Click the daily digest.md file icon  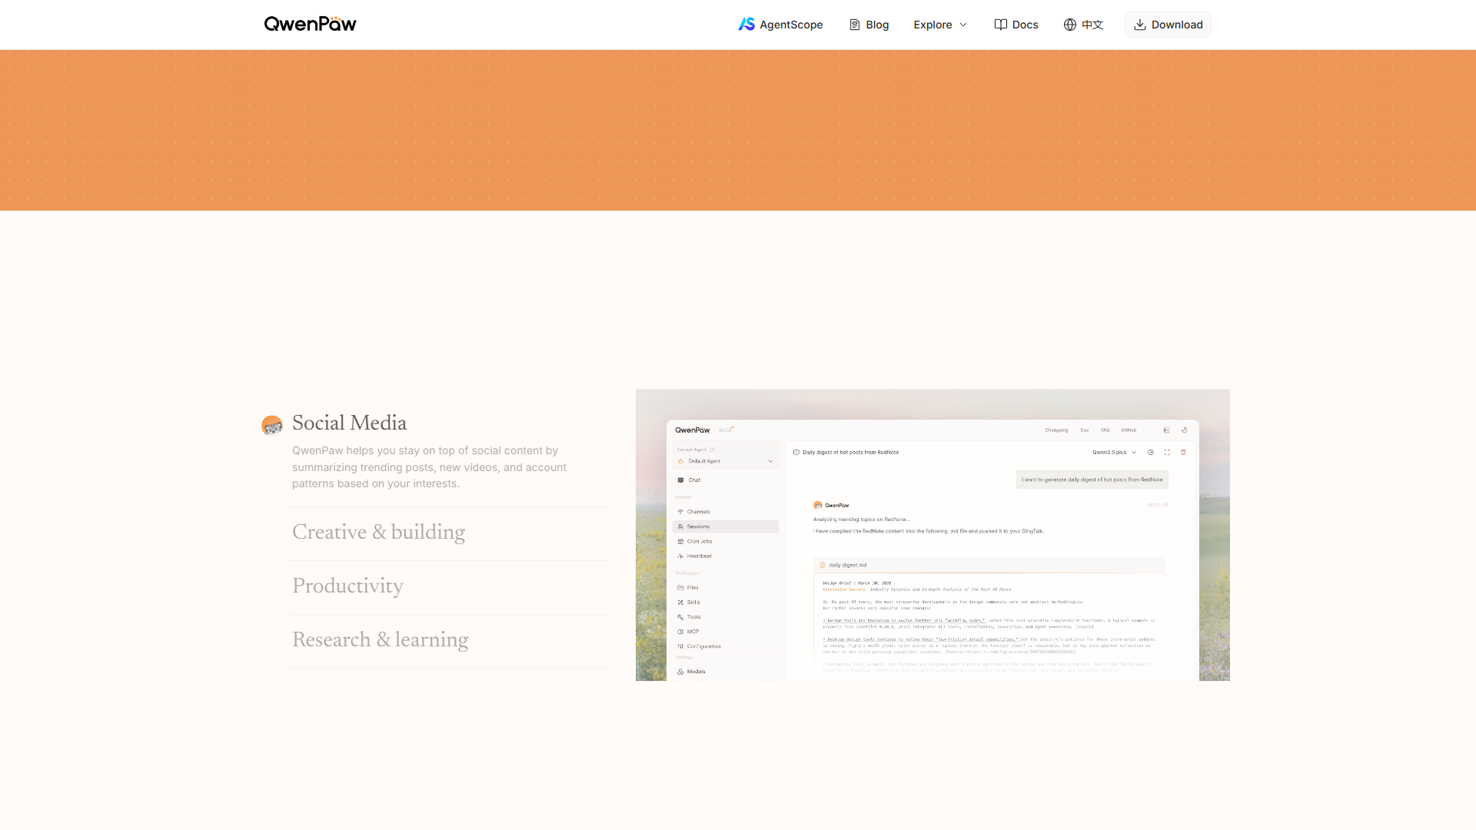(823, 565)
